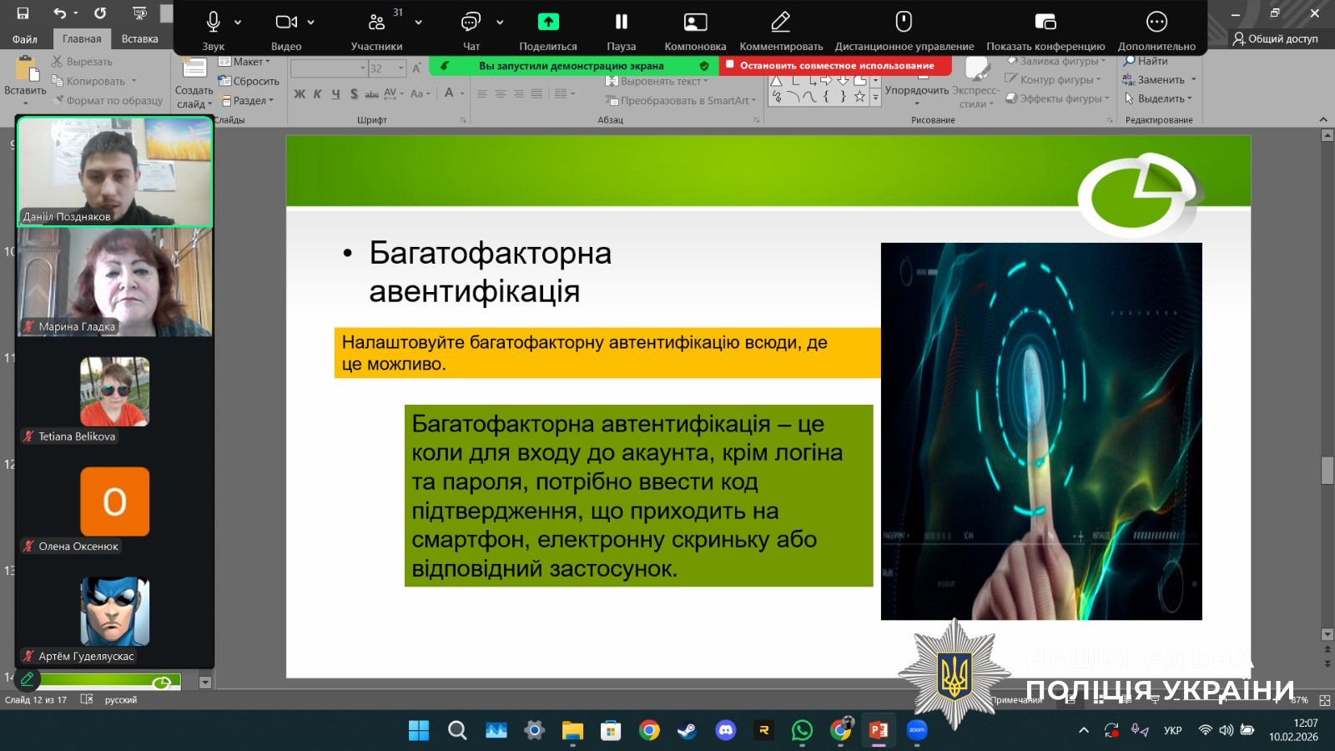1335x751 pixels.
Task: Open the font size dropdown showing 32
Action: (401, 68)
